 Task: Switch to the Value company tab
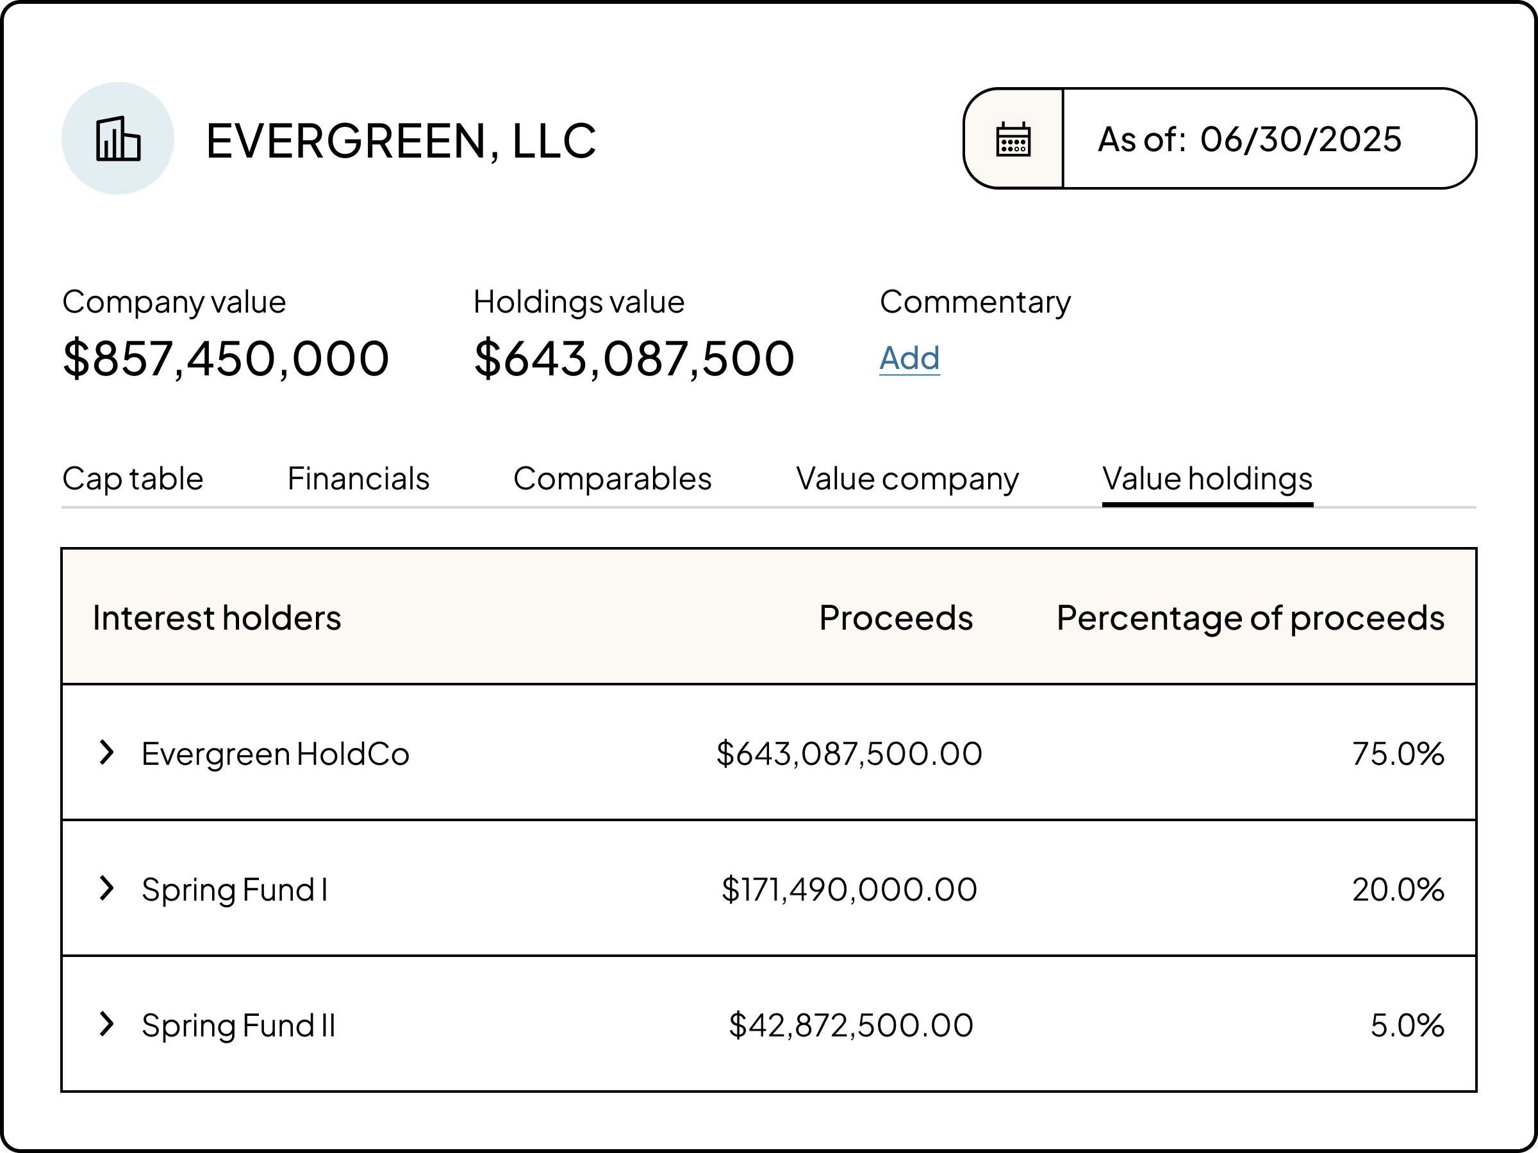click(x=907, y=477)
